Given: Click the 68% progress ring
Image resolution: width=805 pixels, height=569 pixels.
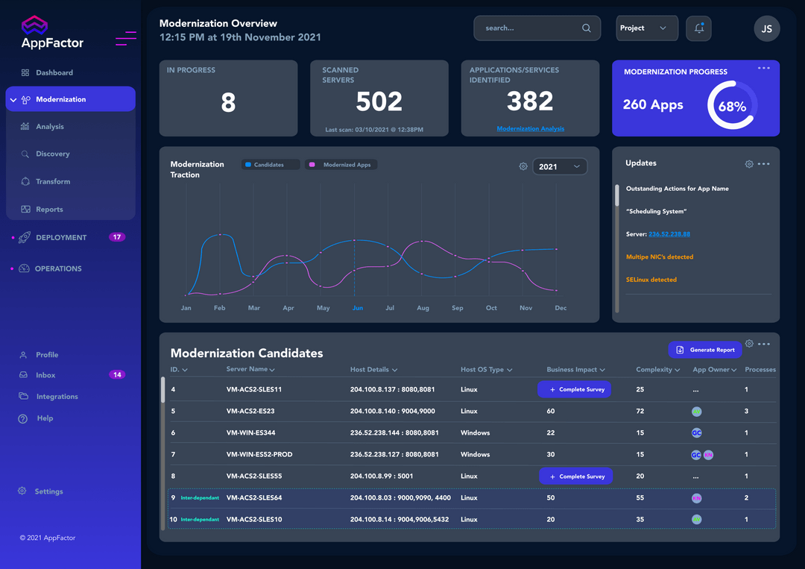Looking at the screenshot, I should pos(732,106).
